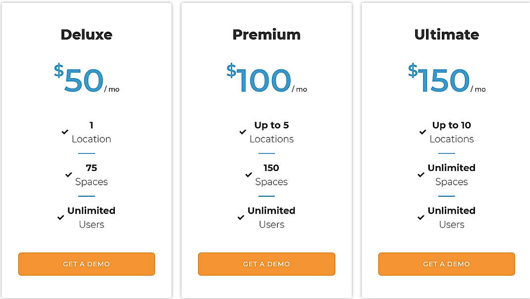This screenshot has height=299, width=530.
Task: Click GET A DEMO under the Deluxe plan
Action: coord(86,264)
